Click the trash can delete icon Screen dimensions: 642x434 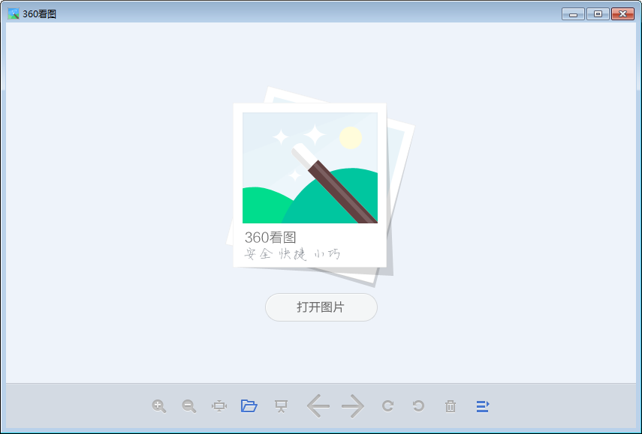(x=451, y=406)
